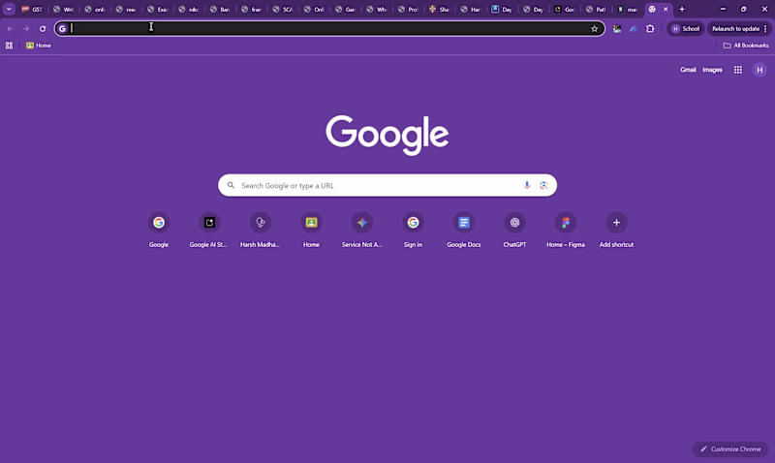This screenshot has height=463, width=775.
Task: Open the Extensions puzzle menu
Action: 650,29
